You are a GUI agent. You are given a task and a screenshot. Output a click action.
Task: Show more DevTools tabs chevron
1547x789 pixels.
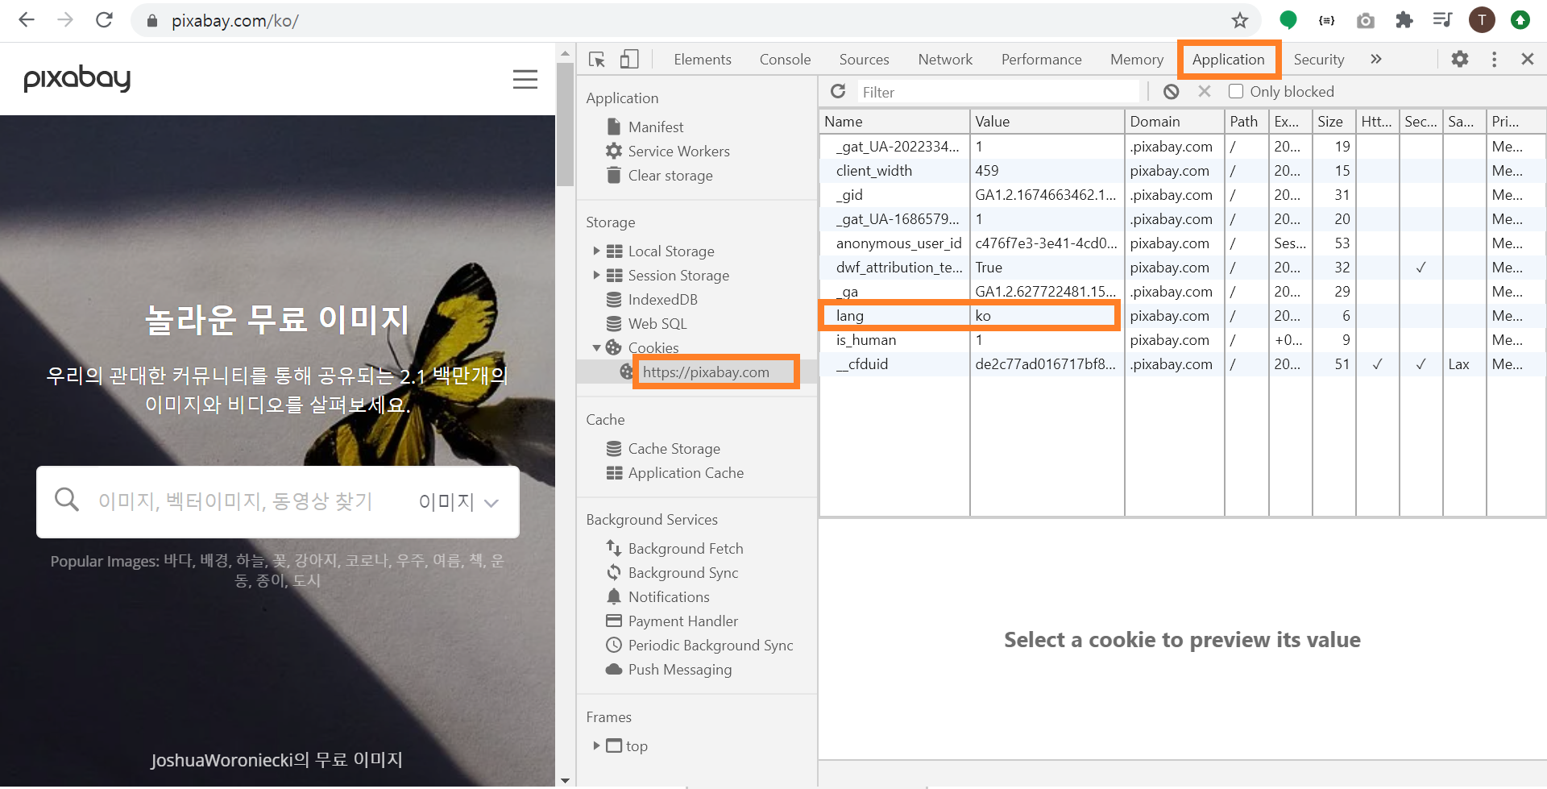[1376, 59]
